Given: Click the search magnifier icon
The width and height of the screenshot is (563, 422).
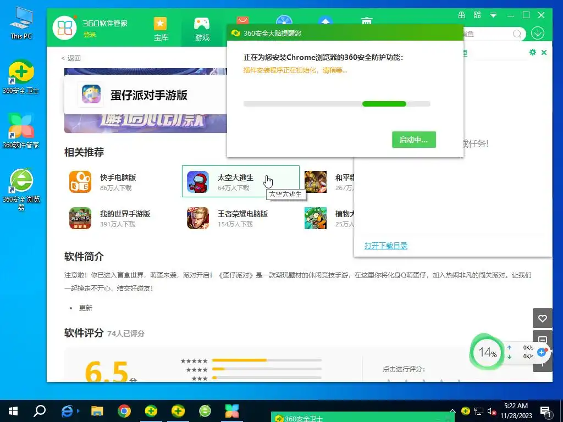Looking at the screenshot, I should click(x=517, y=34).
